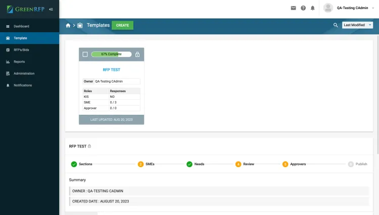Click the Templates page title text

98,25
